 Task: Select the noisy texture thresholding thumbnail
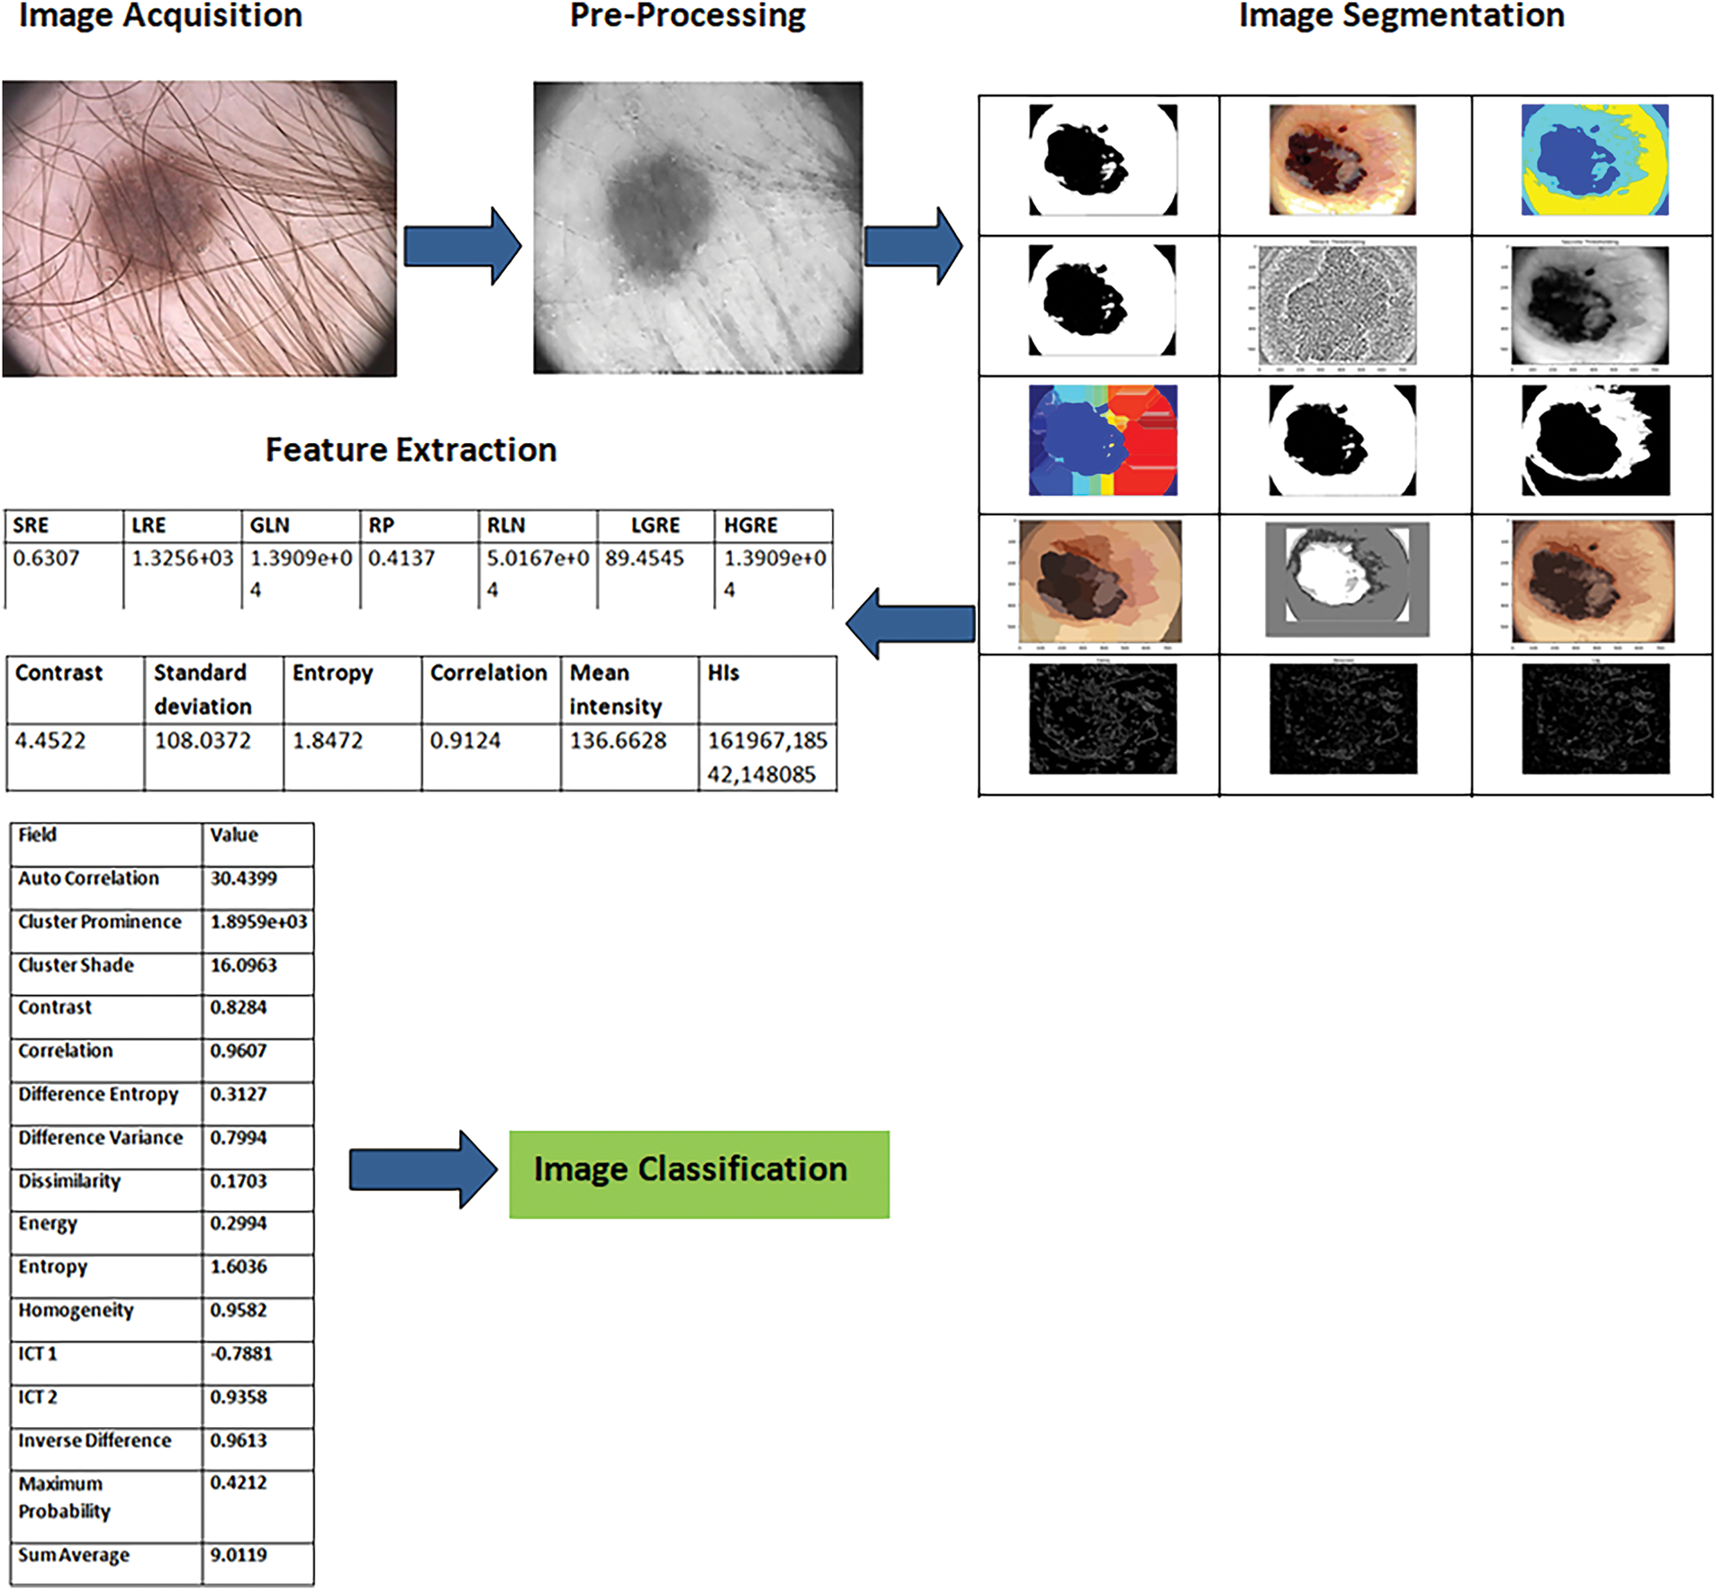coord(1337,305)
